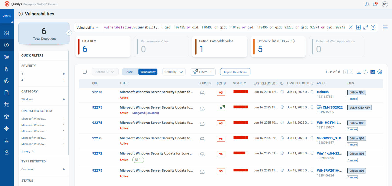Open notifications via the mailbox icon

[375, 4]
